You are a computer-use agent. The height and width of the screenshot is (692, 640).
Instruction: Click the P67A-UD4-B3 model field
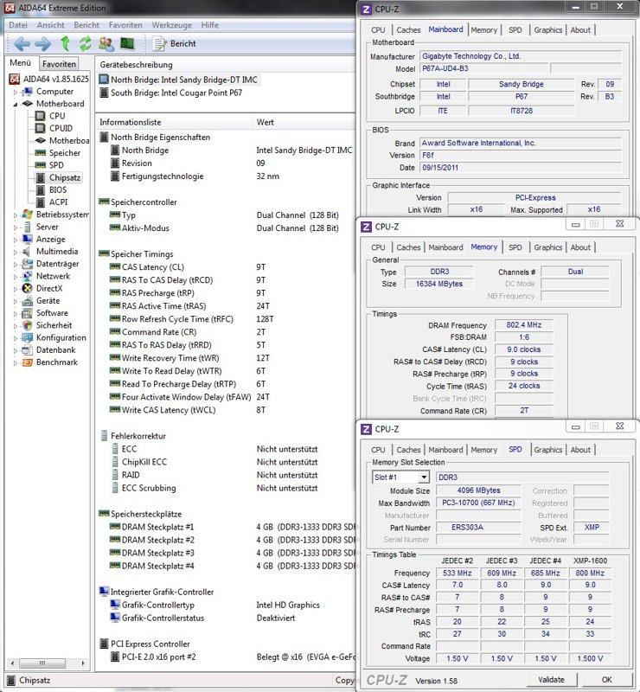click(483, 69)
